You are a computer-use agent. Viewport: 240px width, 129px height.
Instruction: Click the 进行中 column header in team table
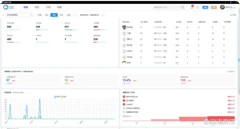pyautogui.click(x=190, y=22)
